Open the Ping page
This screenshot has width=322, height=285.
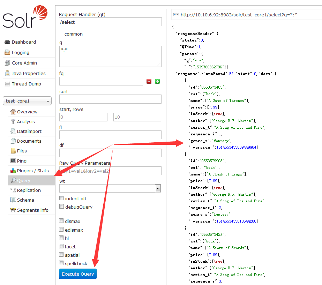coord(22,161)
